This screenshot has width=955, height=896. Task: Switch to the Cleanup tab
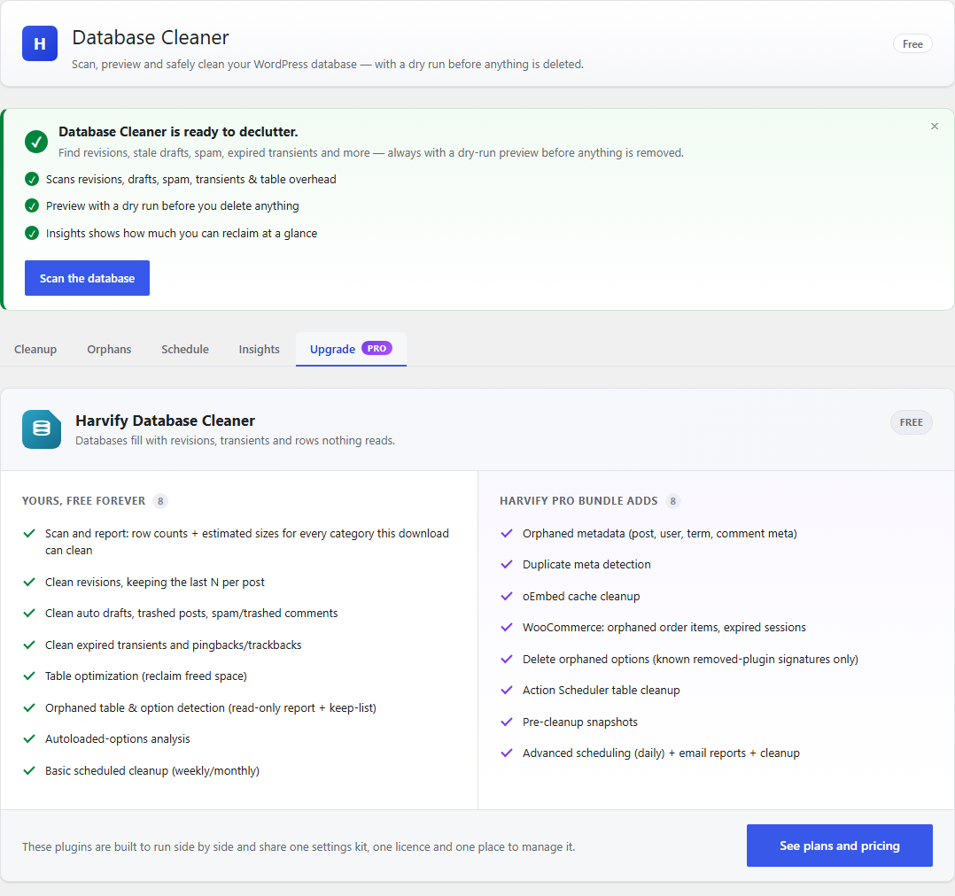pyautogui.click(x=35, y=350)
